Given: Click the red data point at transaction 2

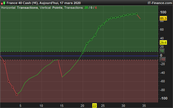Looking at the screenshot, I should pyautogui.click(x=8, y=81).
